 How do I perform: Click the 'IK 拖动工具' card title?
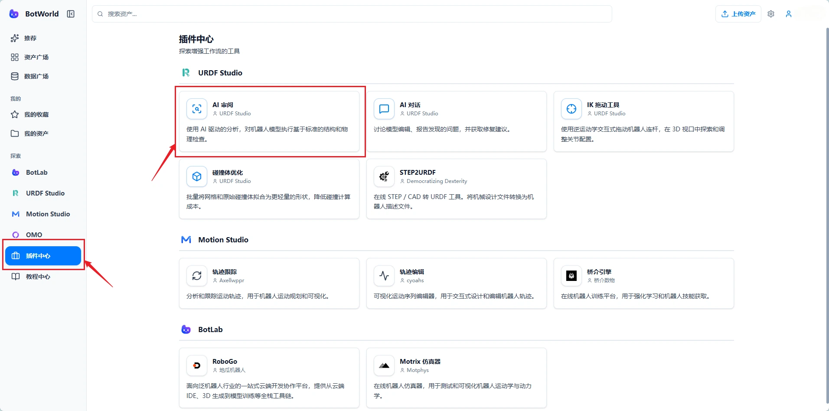603,105
